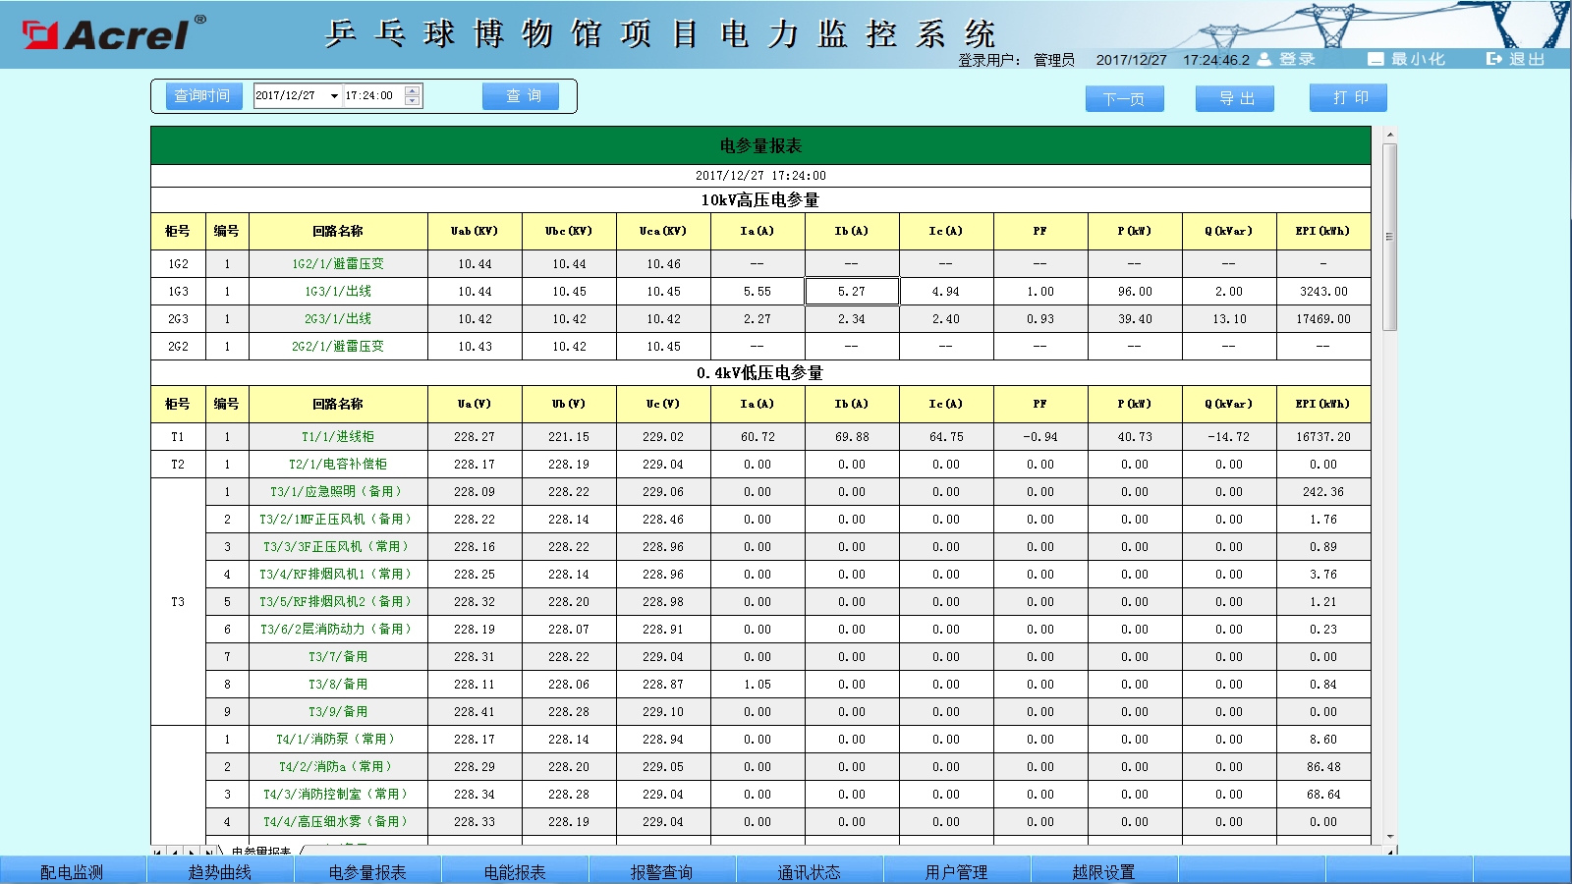Go to next sheet tab arrow
The image size is (1572, 884).
192,851
